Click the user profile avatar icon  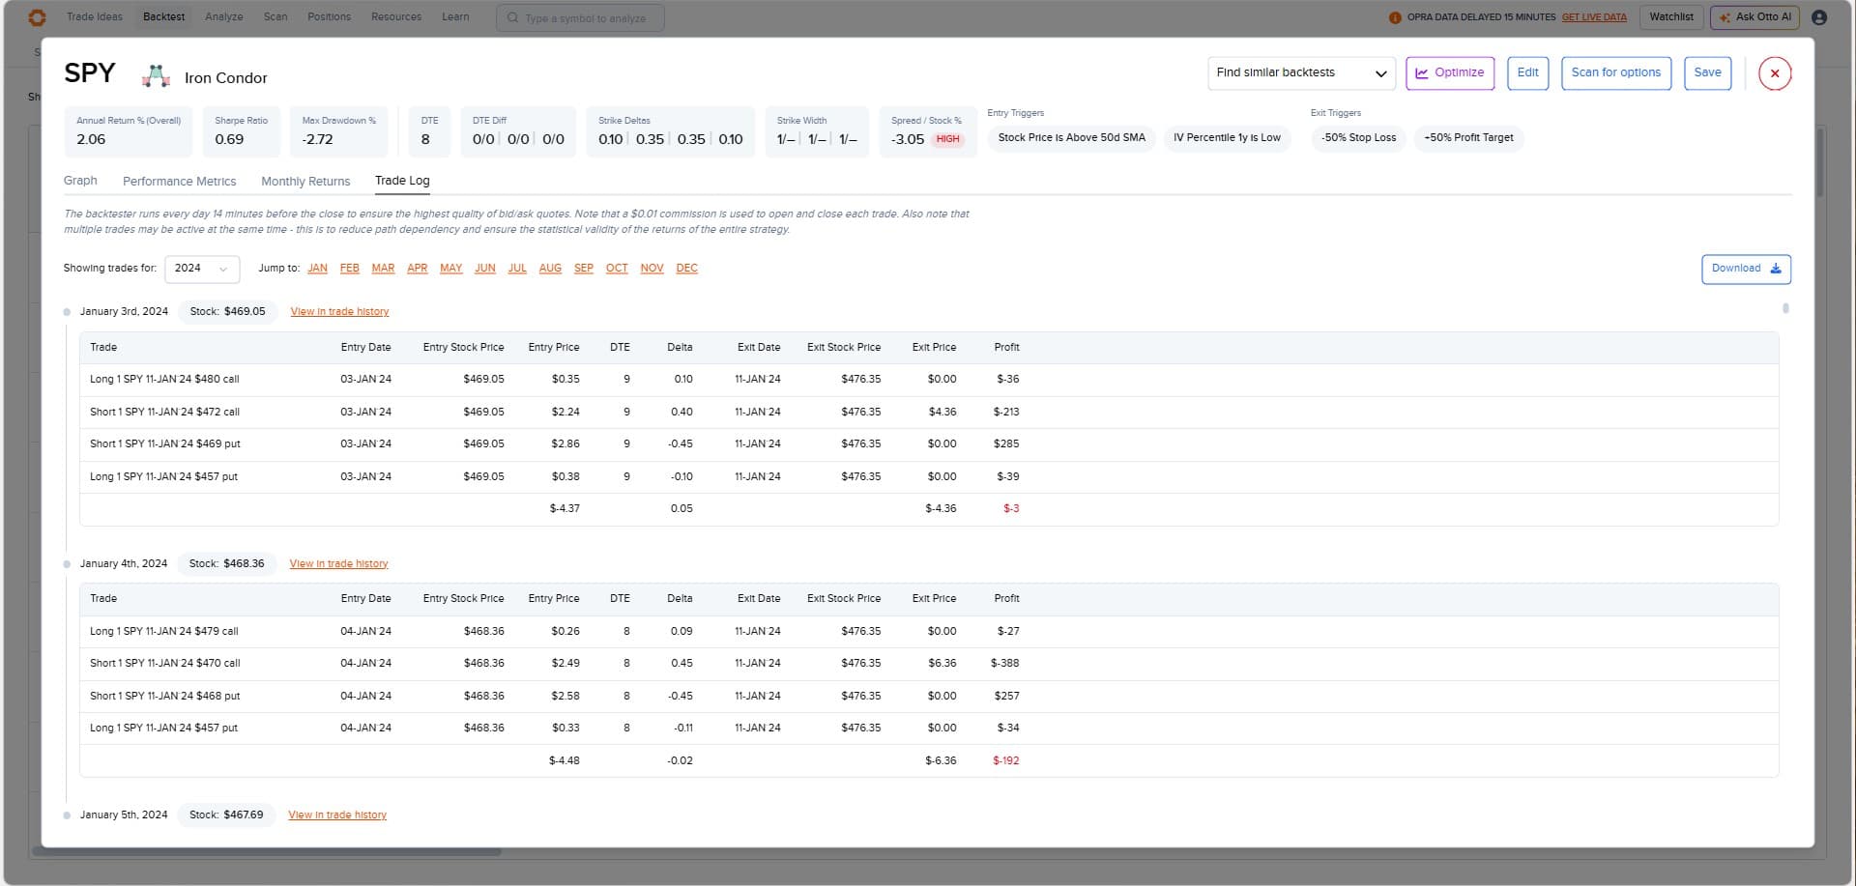[x=1818, y=17]
